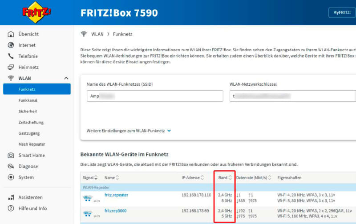Click Wi-Fi 5, 80 MHz properties text
Screen dimensions: 356x224
pos(306,200)
